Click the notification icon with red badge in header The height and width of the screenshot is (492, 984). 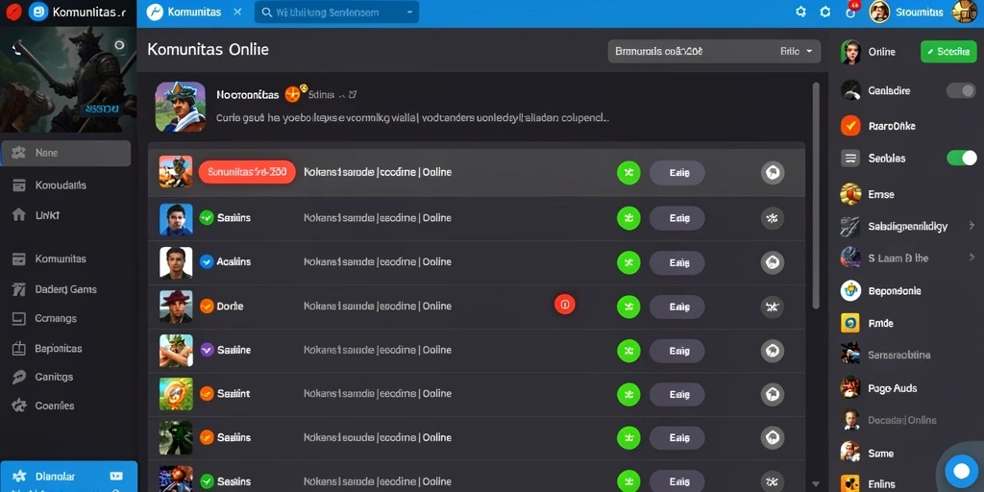click(x=851, y=12)
